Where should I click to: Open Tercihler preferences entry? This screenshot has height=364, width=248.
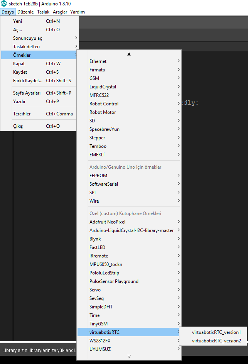pos(39,114)
